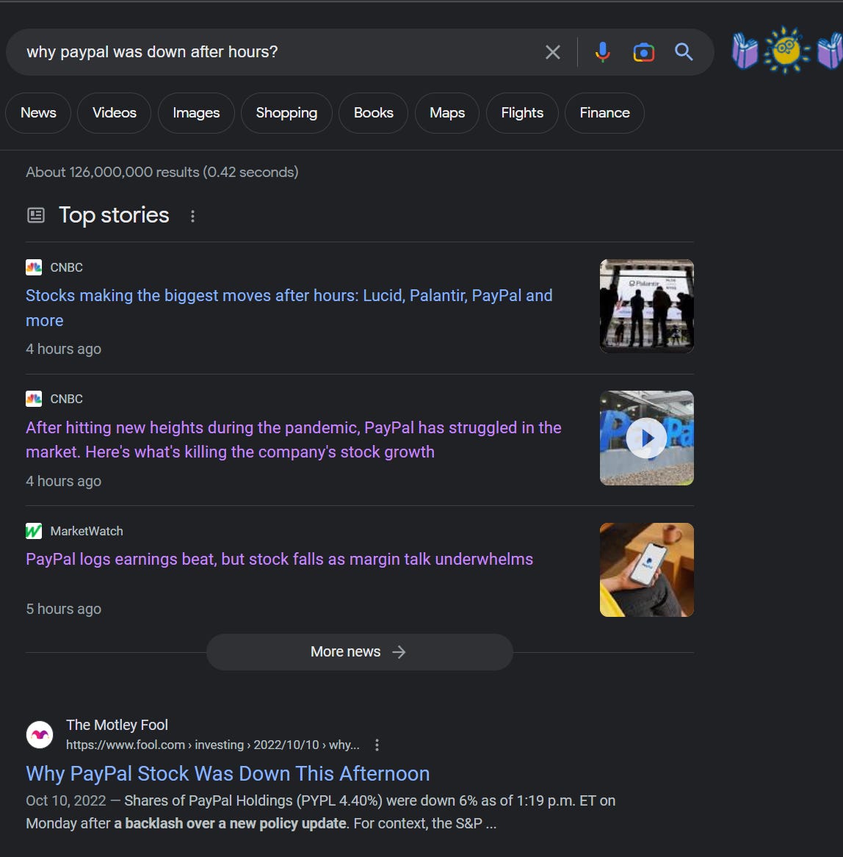Open 'PayPal logs earnings beat' MarketWatch story

279,559
